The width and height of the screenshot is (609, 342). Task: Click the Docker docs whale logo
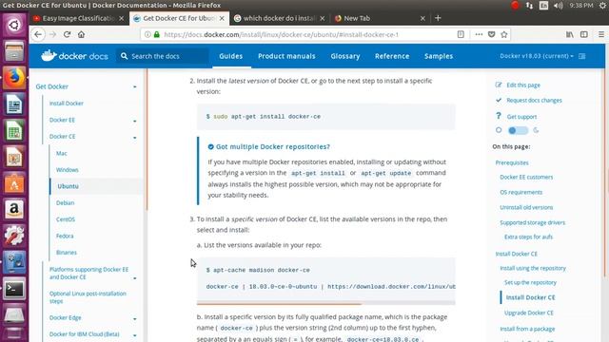click(x=49, y=56)
